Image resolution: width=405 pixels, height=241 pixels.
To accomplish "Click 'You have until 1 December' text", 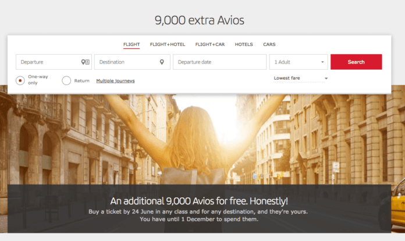I will click(199, 219).
